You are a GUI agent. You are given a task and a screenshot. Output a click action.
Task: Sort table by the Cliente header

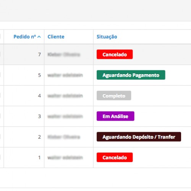[56, 37]
